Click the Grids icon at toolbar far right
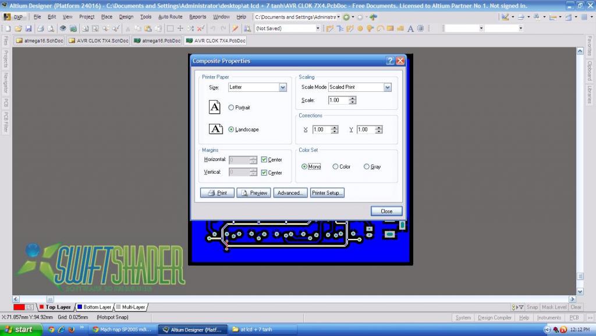 584,17
